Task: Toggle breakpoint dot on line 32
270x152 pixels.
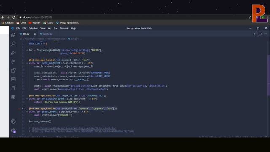Action: 19,109
